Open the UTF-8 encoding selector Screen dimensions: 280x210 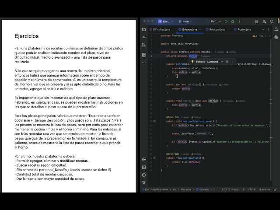point(252,189)
